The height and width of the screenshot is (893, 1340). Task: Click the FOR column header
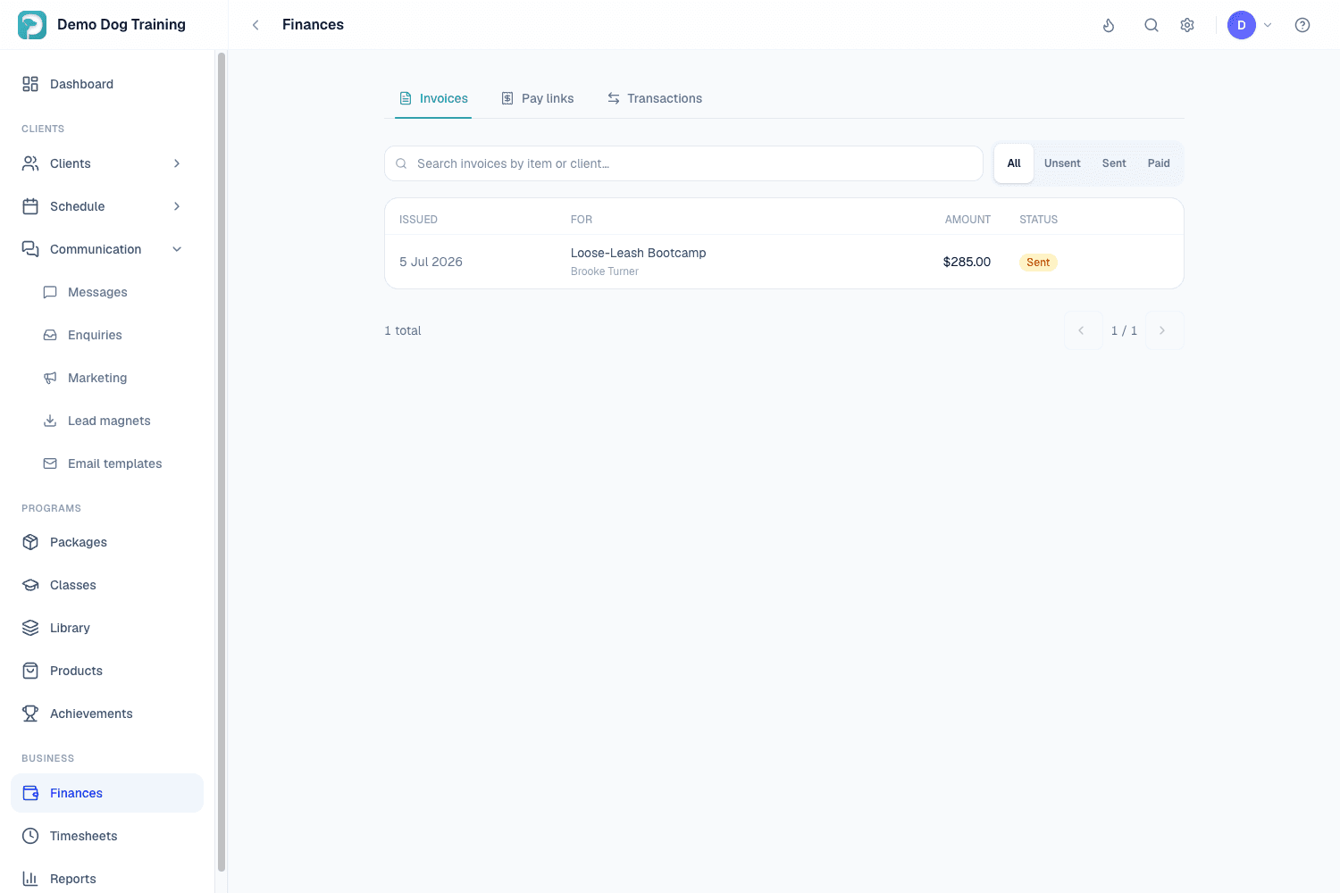(x=582, y=220)
